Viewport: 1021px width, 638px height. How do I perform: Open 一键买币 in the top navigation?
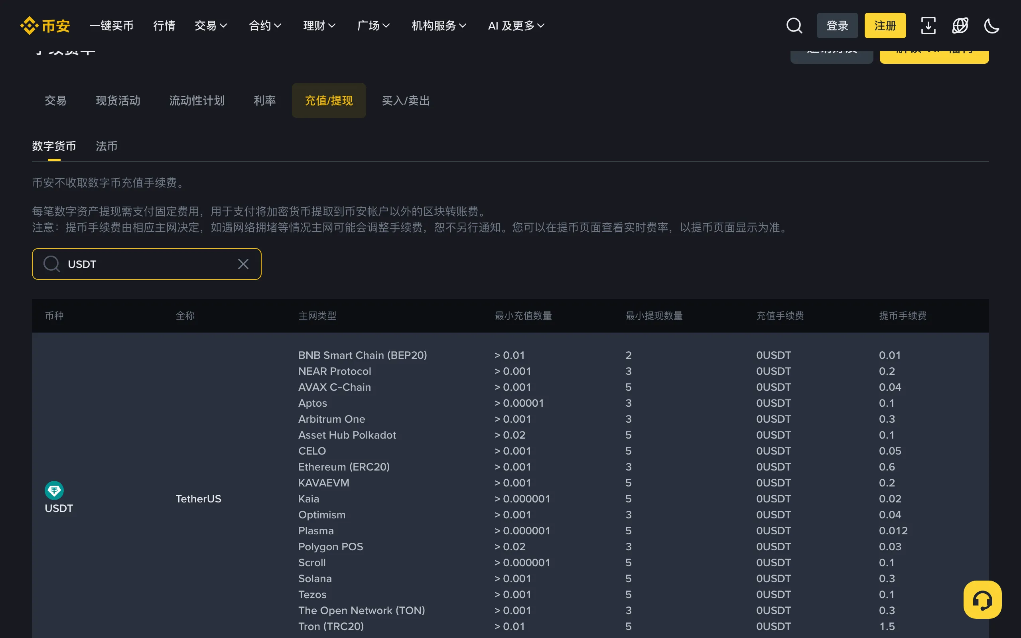pos(111,26)
